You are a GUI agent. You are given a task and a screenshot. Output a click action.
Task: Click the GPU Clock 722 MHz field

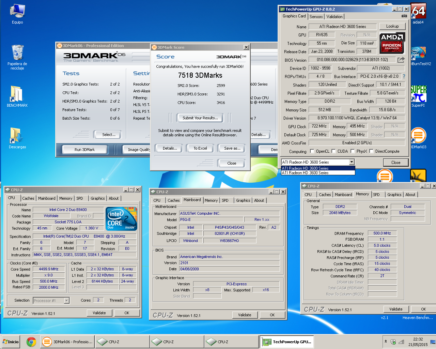pyautogui.click(x=320, y=126)
